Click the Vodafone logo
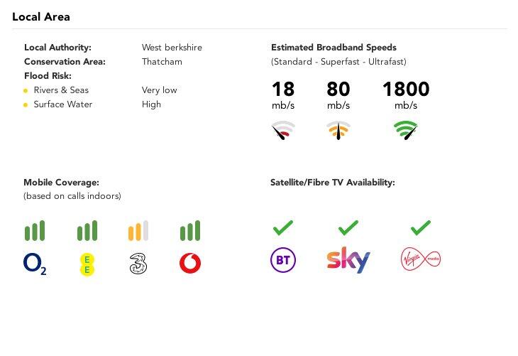This screenshot has height=356, width=518. (x=190, y=264)
